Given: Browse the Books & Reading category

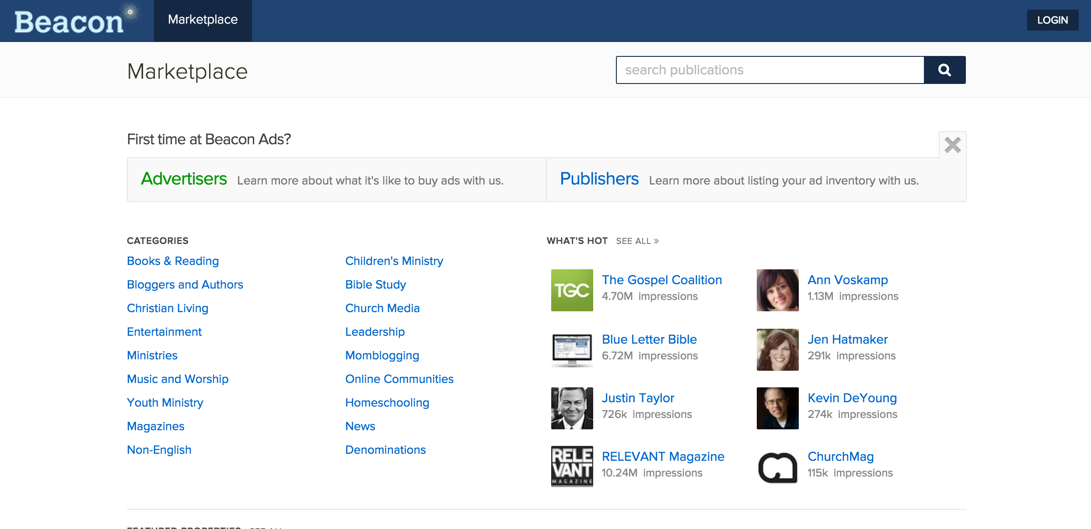Looking at the screenshot, I should [x=173, y=261].
